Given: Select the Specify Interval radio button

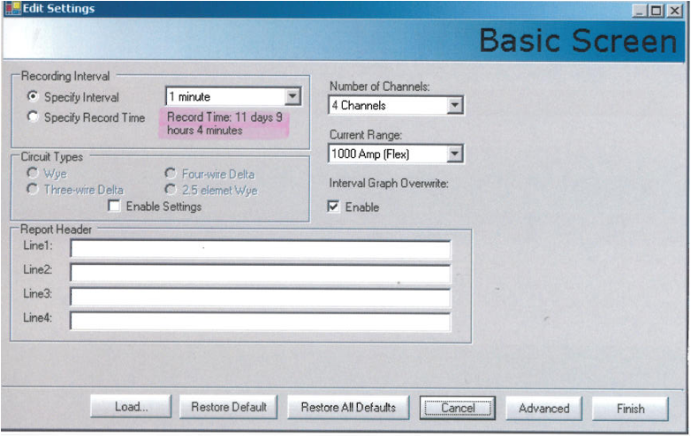Looking at the screenshot, I should coord(33,96).
